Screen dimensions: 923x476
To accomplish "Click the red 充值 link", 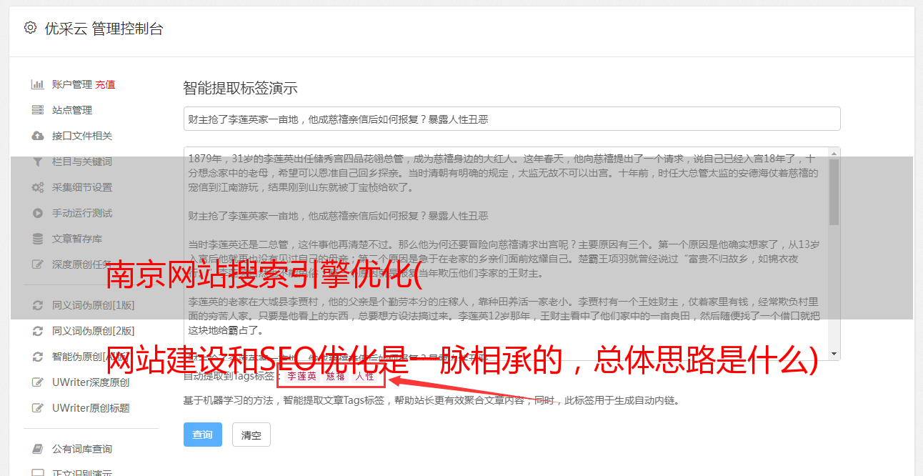I will click(x=105, y=84).
